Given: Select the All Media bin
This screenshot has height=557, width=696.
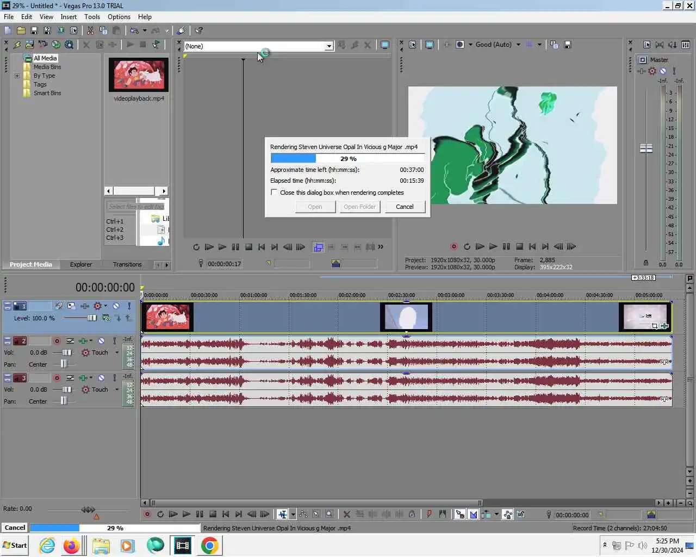Looking at the screenshot, I should pyautogui.click(x=45, y=58).
